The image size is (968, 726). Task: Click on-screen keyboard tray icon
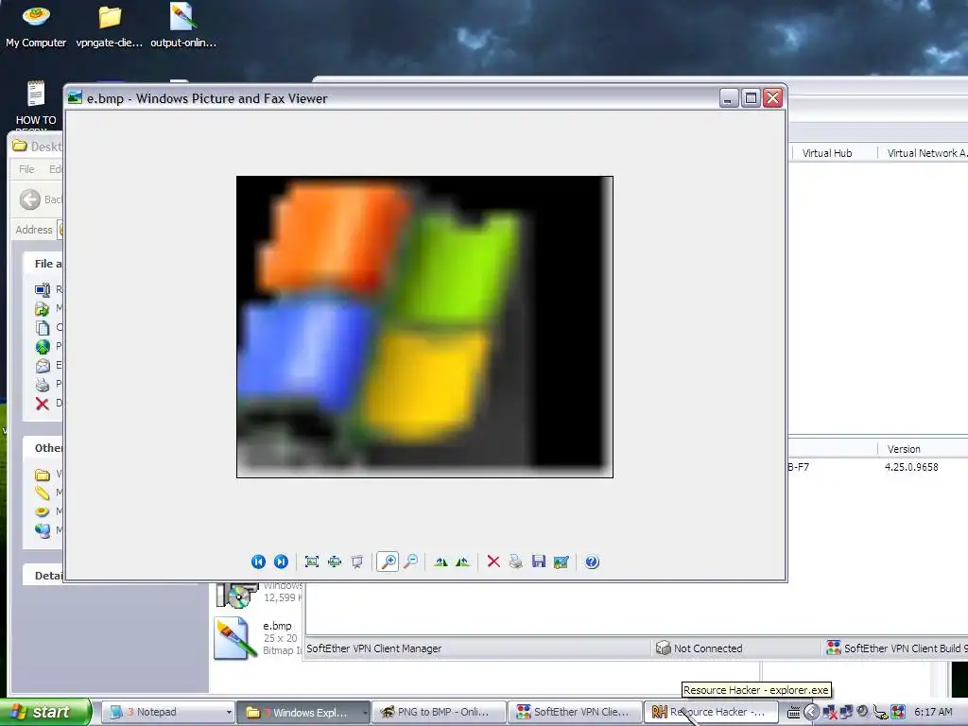[794, 713]
